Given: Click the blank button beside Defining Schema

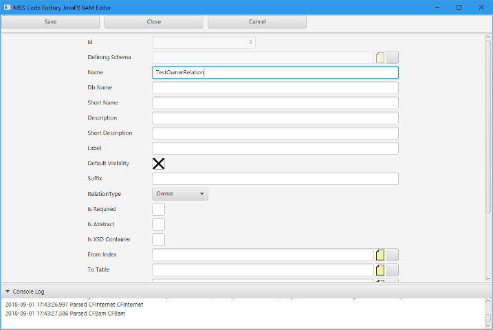Looking at the screenshot, I should tap(392, 58).
